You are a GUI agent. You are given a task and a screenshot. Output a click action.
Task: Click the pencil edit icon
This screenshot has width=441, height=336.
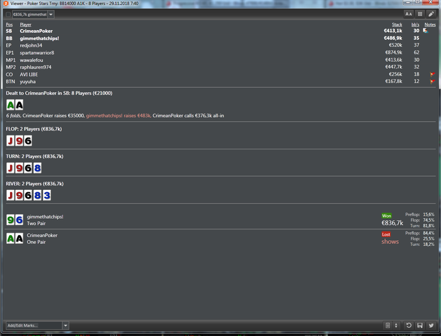(431, 14)
